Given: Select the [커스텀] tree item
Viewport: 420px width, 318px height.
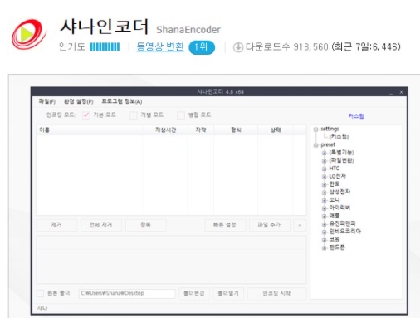Looking at the screenshot, I should pos(339,136).
